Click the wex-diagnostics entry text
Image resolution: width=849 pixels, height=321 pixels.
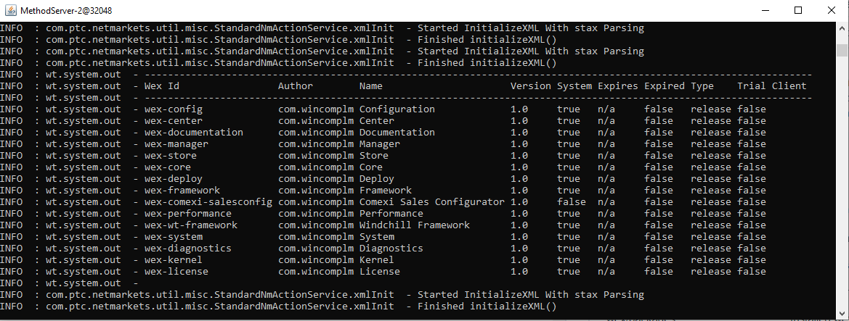tap(188, 249)
